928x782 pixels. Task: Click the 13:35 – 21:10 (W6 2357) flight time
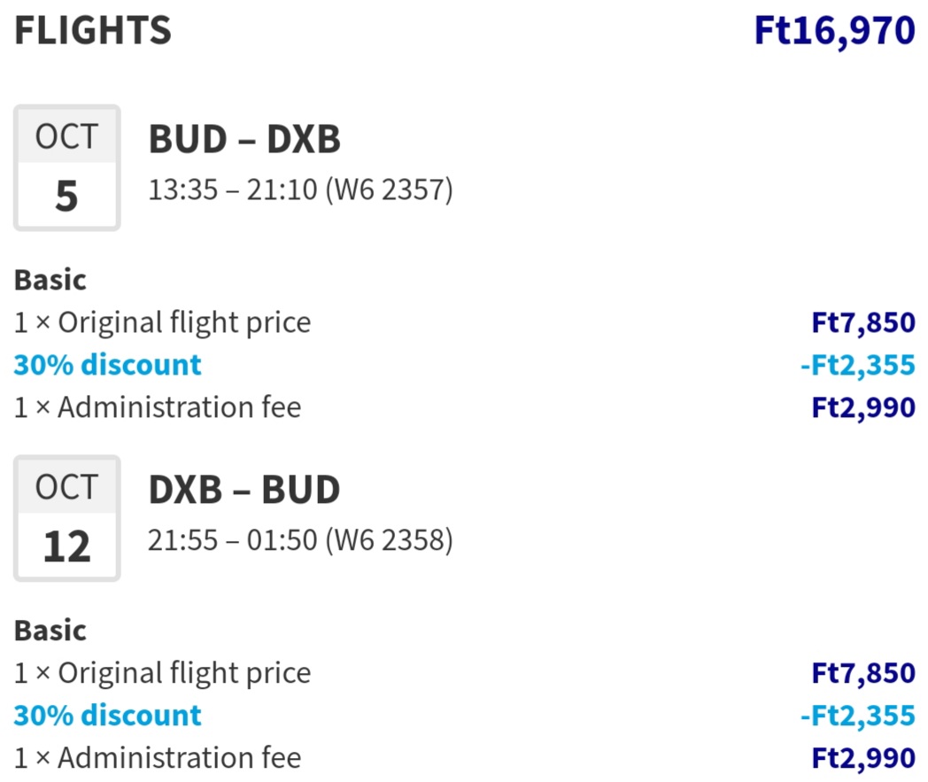tap(300, 190)
